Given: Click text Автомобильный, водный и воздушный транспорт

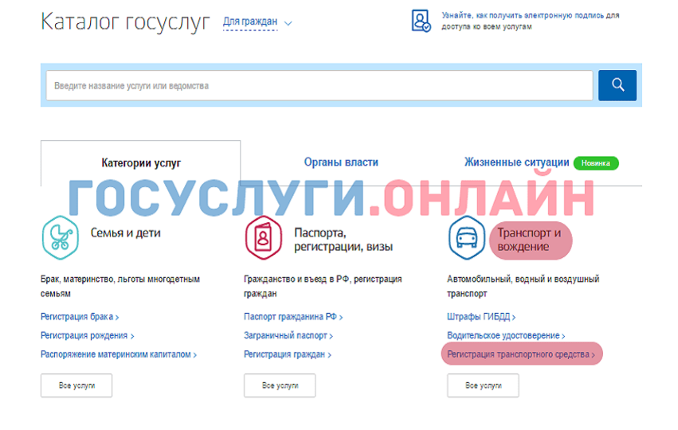Looking at the screenshot, I should pos(523,286).
